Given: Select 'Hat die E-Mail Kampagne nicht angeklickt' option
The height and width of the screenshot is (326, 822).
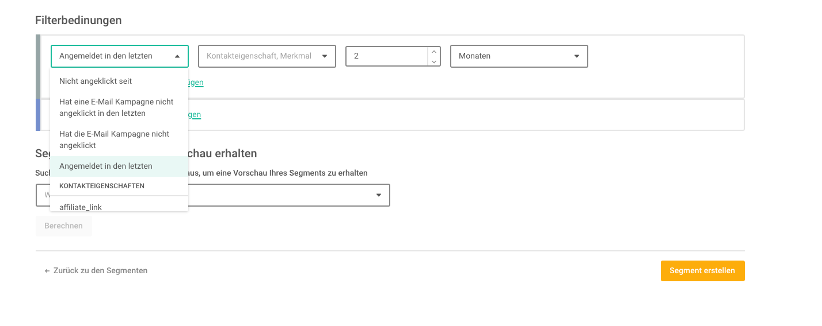Looking at the screenshot, I should 119,139.
